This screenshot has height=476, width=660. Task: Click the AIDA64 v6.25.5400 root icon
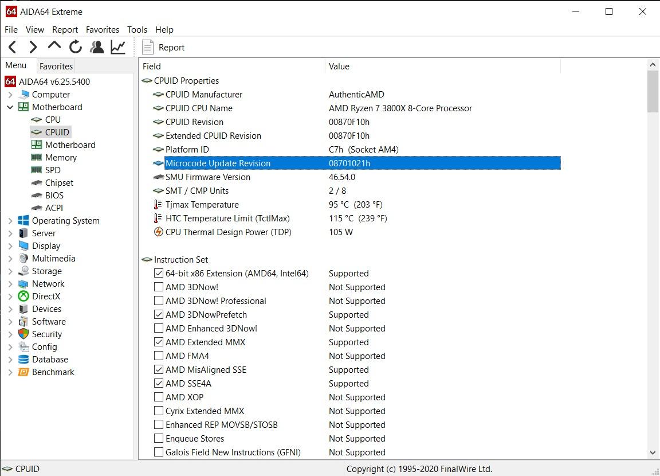click(x=10, y=81)
